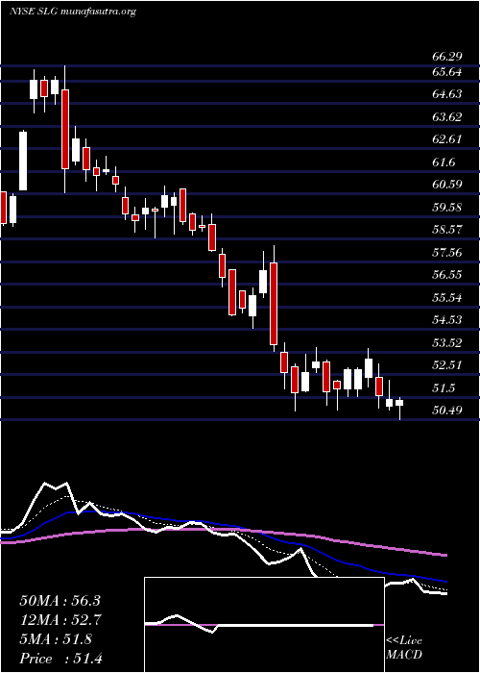Click the 50MA : 56.3 readout
This screenshot has width=480, height=673.
60,601
